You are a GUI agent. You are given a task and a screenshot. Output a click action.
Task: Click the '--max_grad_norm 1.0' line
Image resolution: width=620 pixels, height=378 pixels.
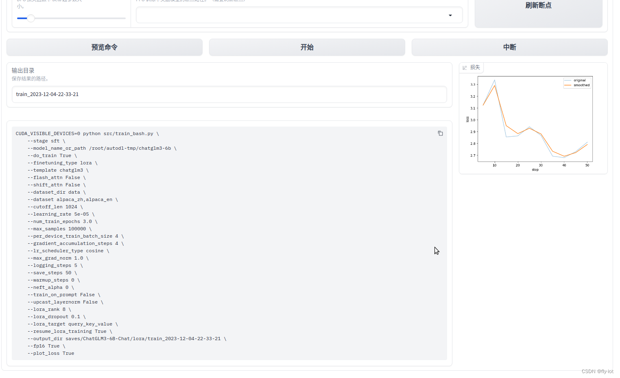(58, 258)
